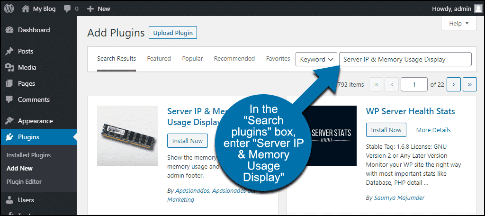Click the RAM module plugin thumbnail
485x216 pixels.
(127, 136)
